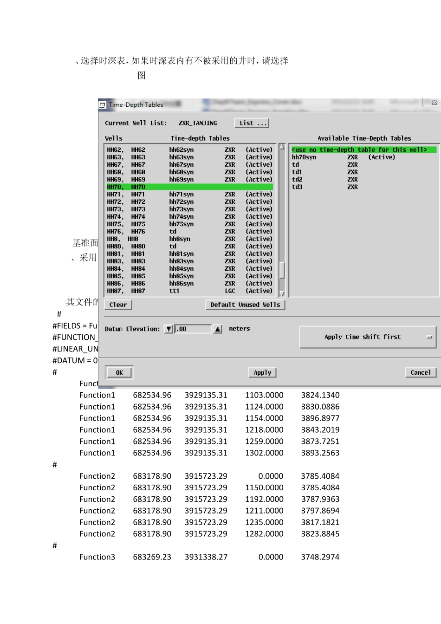The height and width of the screenshot is (624, 441).
Task: Confirm with the OK button
Action: tap(119, 373)
